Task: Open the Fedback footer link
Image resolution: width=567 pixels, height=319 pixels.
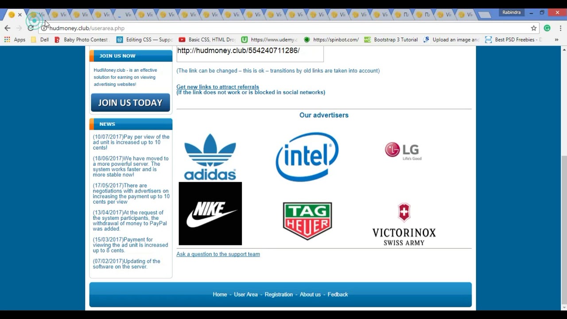Action: (x=338, y=295)
